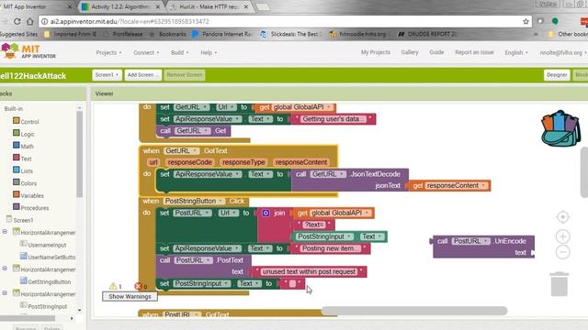Click the Show Warnings button

(130, 297)
